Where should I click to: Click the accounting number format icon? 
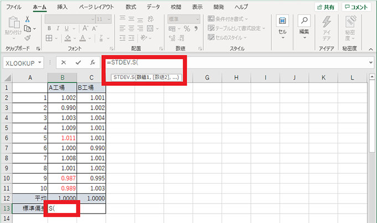tap(172, 29)
